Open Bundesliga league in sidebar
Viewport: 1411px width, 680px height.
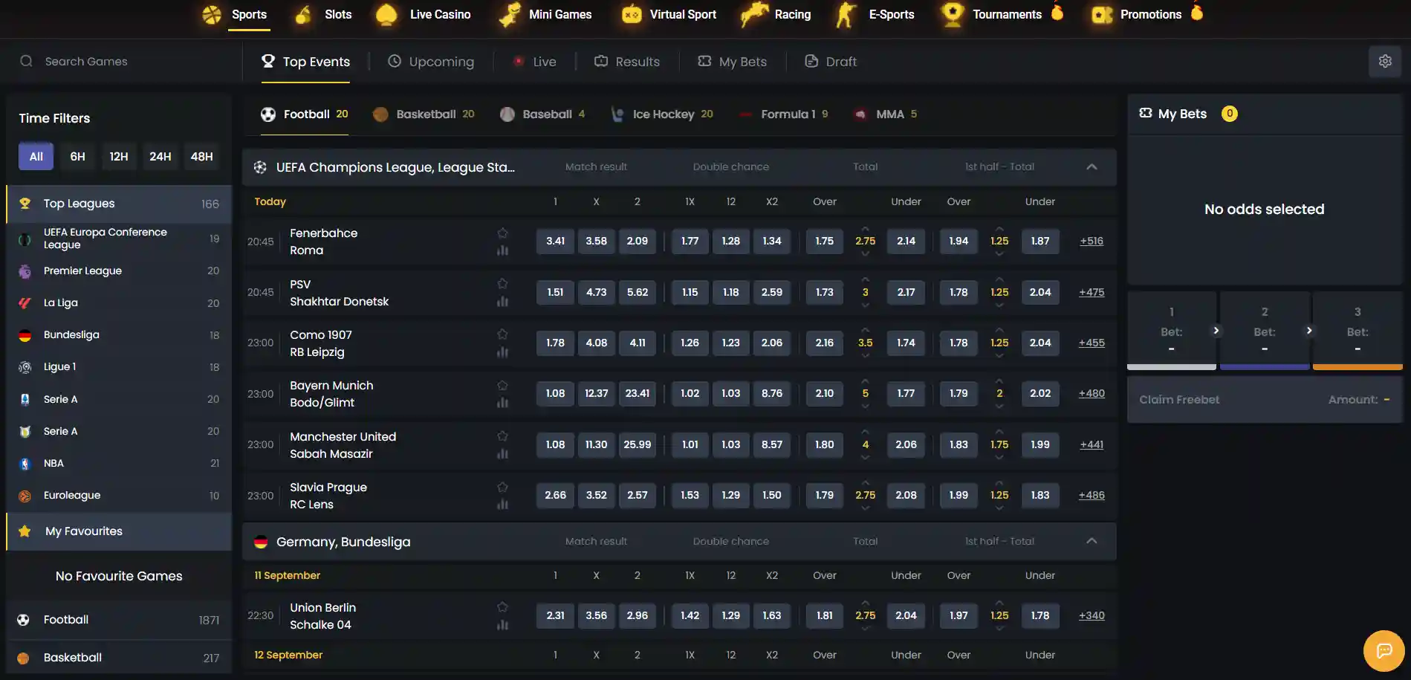(119, 335)
